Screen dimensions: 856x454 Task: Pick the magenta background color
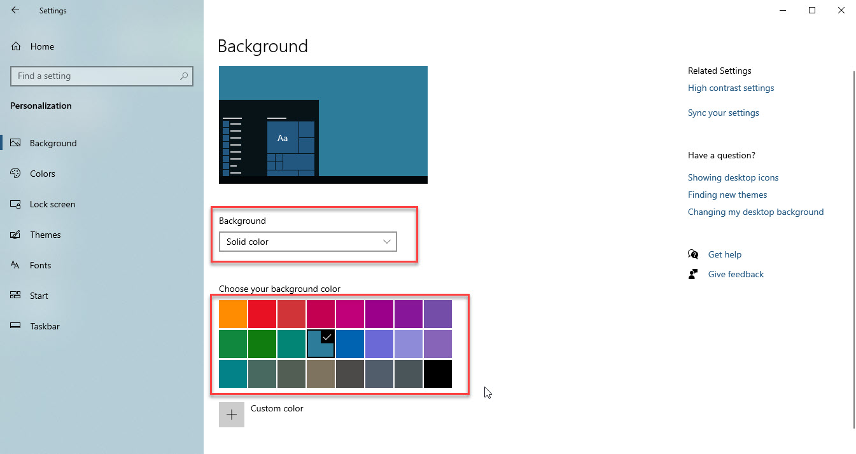click(350, 314)
